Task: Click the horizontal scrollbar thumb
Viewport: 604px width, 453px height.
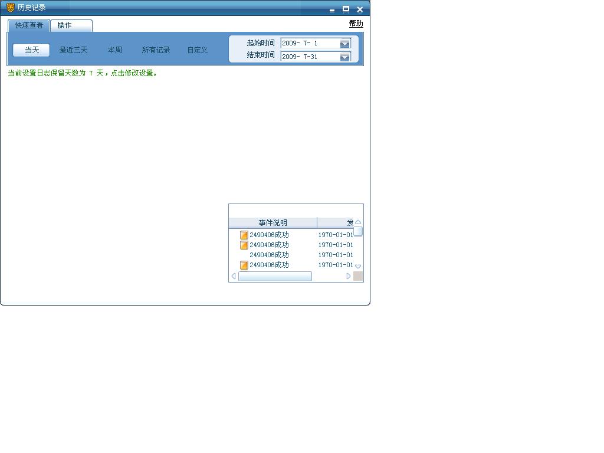Action: click(275, 276)
